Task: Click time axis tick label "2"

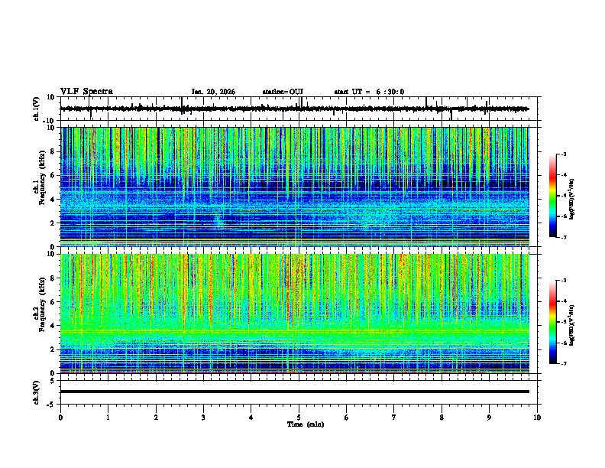Action: point(156,418)
